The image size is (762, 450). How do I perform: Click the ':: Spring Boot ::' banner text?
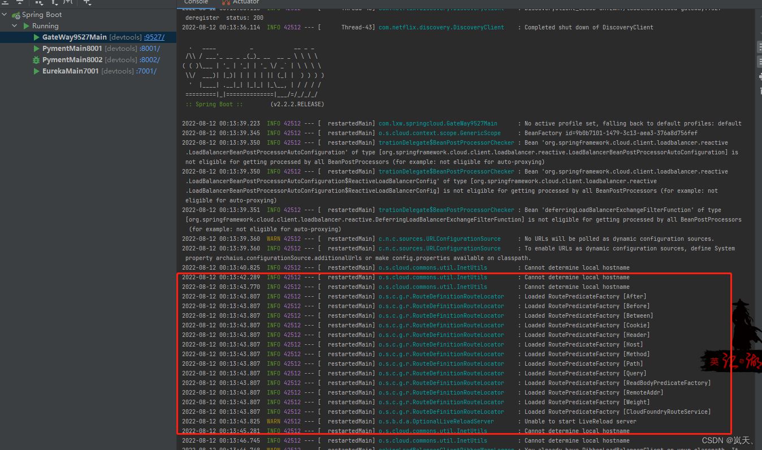coord(214,105)
